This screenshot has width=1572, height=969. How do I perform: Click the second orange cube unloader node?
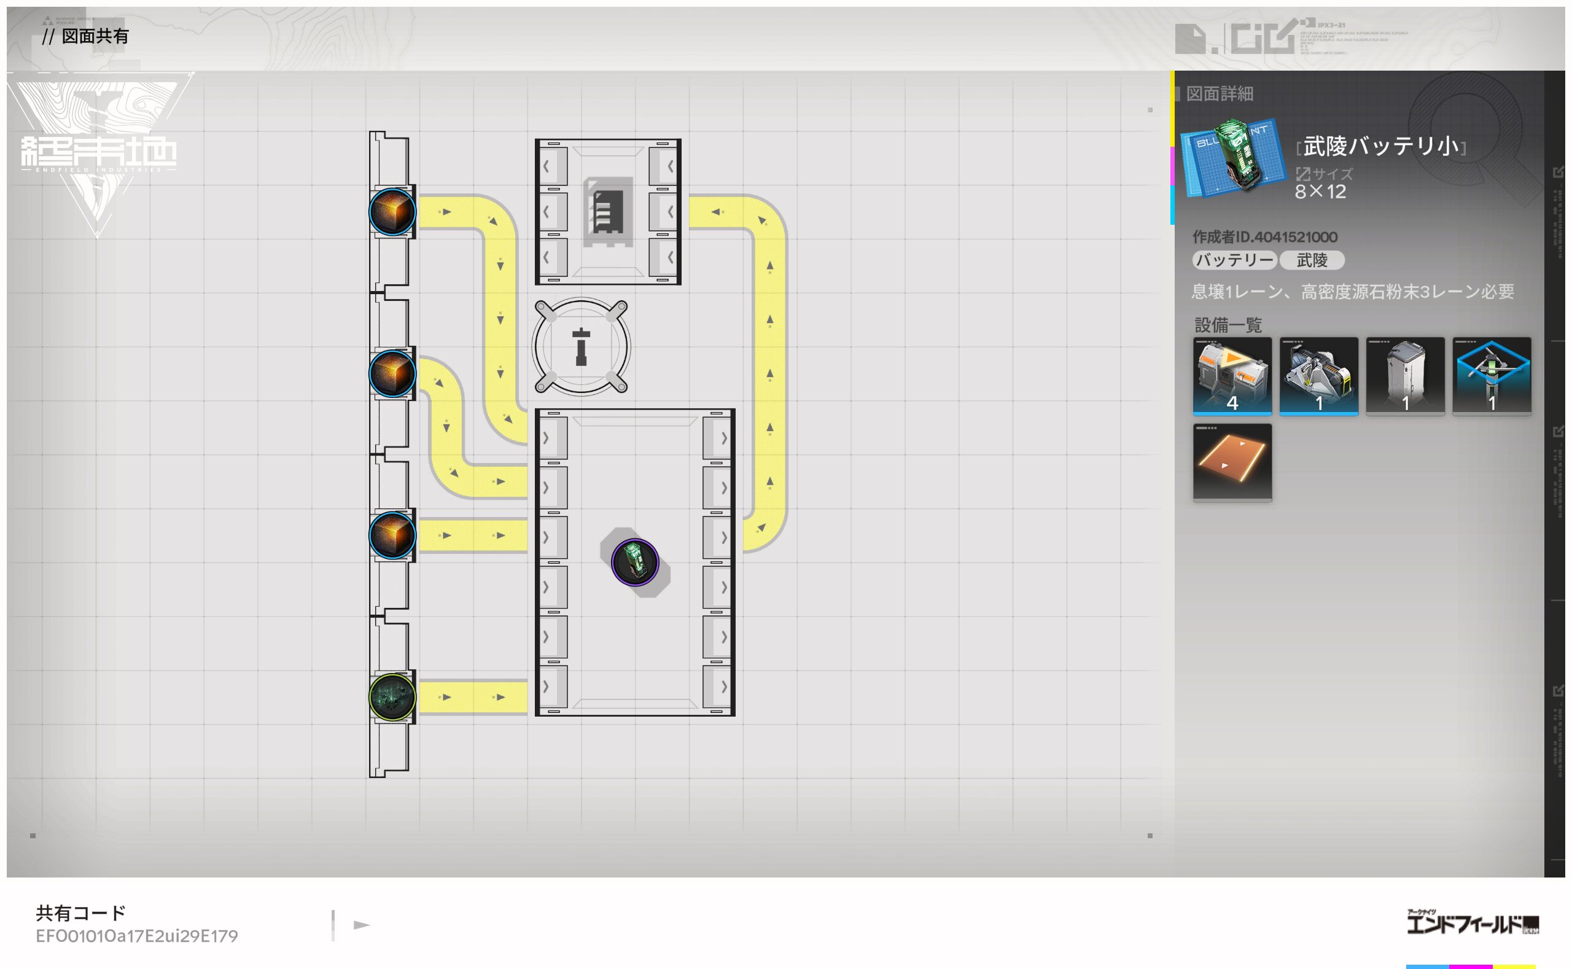(392, 373)
